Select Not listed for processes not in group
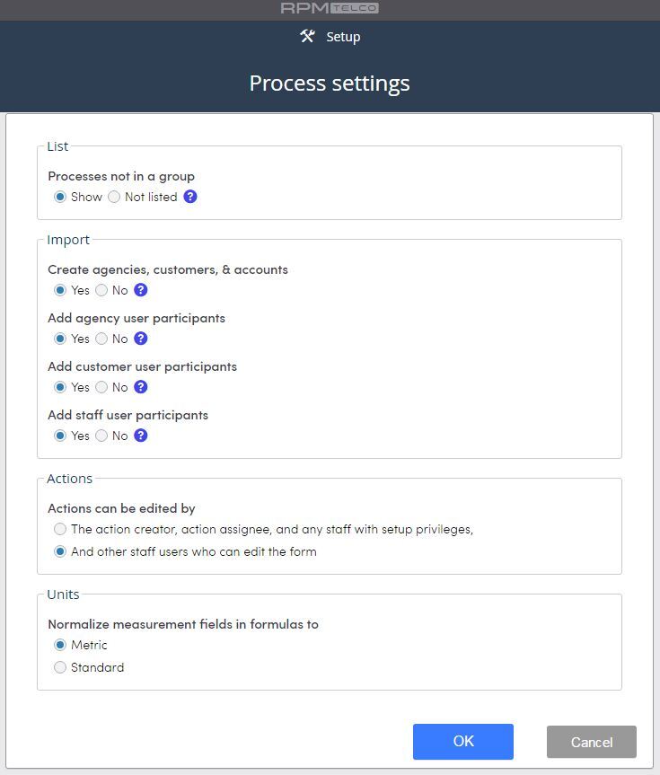The width and height of the screenshot is (660, 775). click(x=114, y=197)
